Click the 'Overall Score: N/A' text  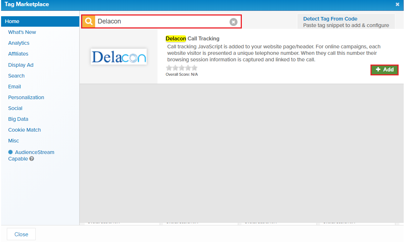tap(182, 75)
